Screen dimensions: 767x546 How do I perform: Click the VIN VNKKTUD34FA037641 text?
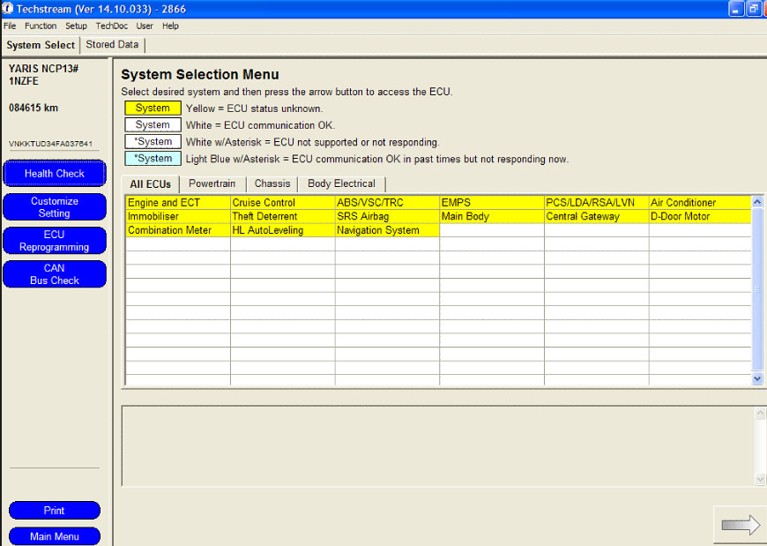coord(50,144)
